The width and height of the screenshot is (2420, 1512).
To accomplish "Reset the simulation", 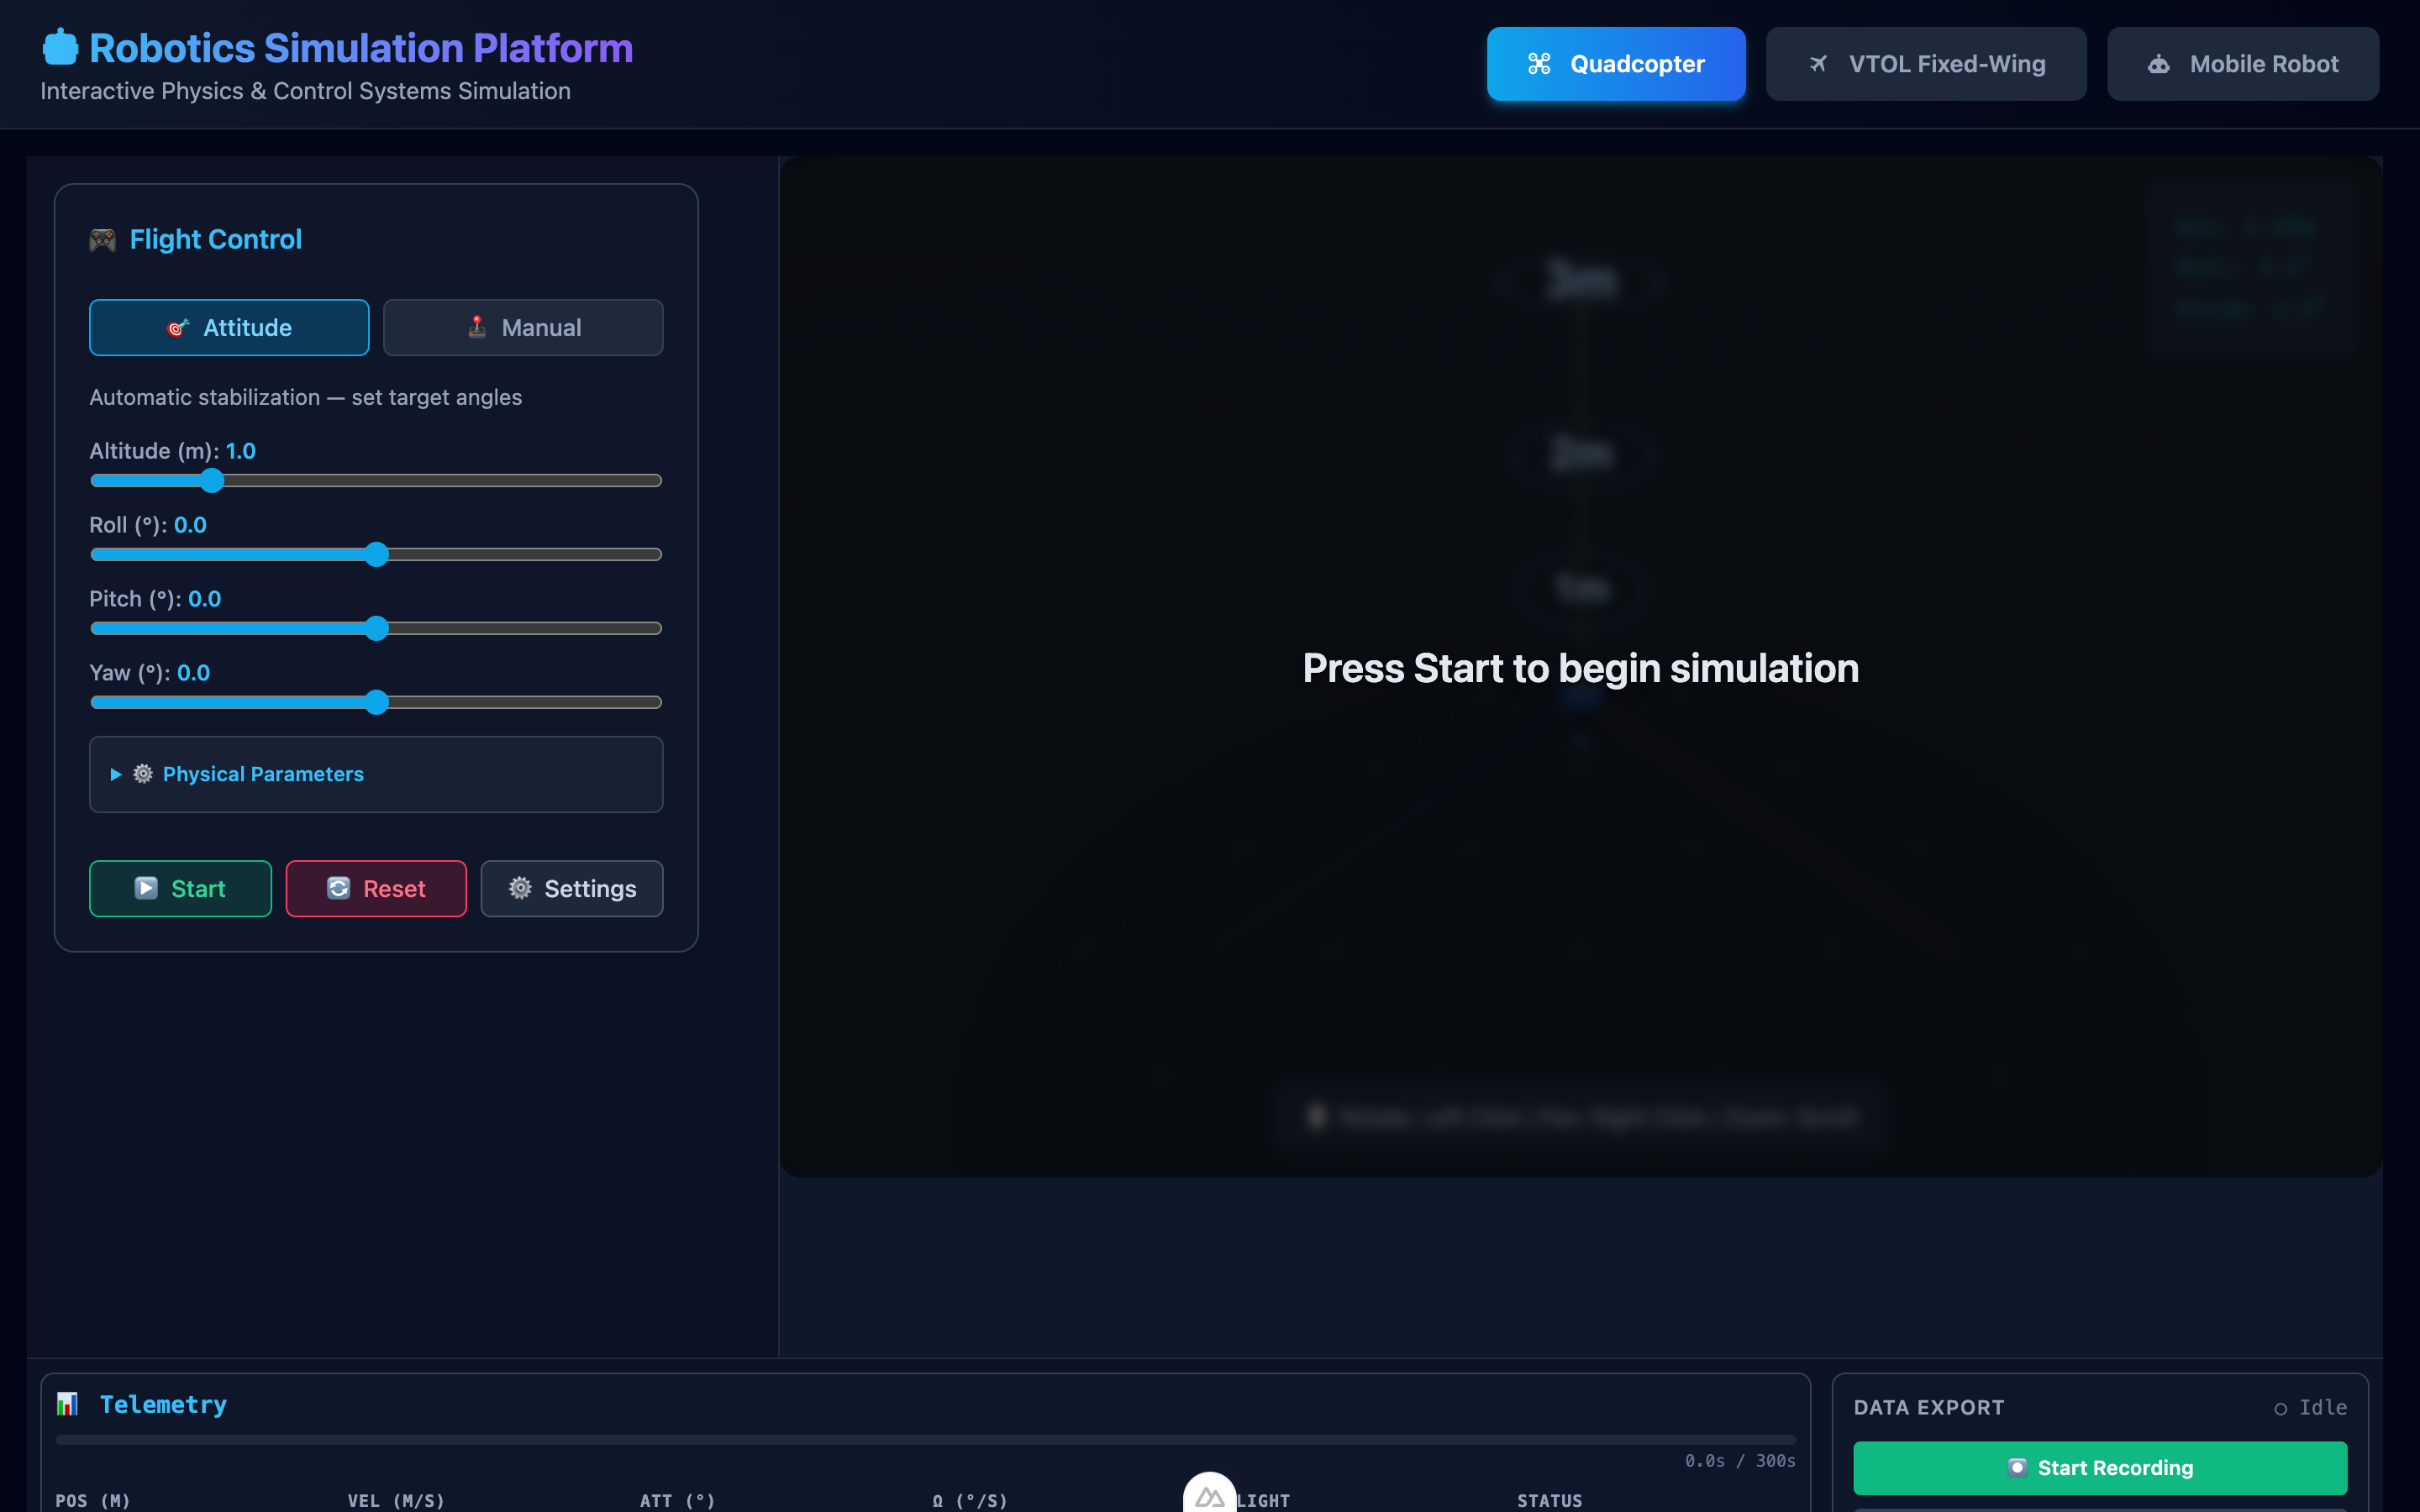I will (x=376, y=888).
